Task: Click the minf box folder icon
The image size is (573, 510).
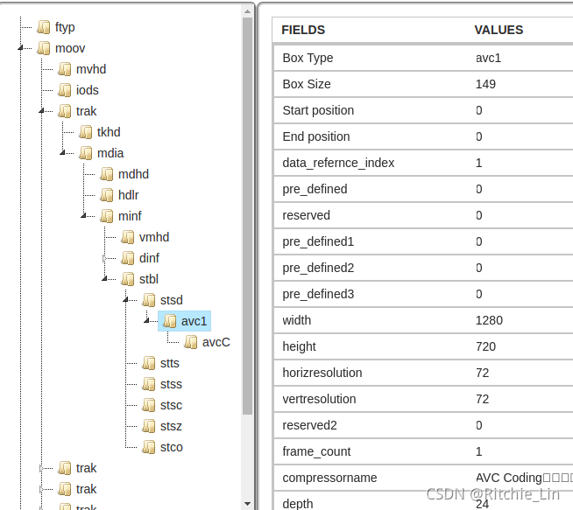Action: [x=107, y=216]
